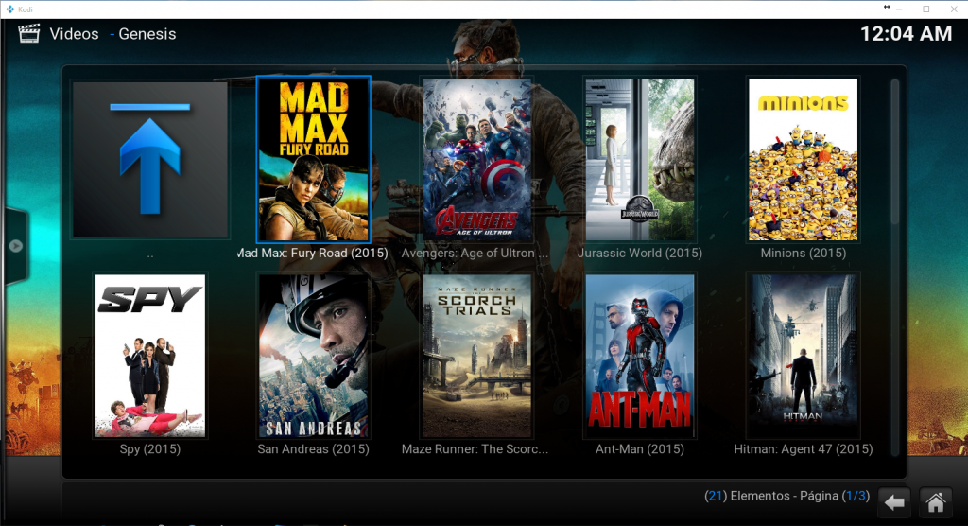This screenshot has height=526, width=968.
Task: Select the Hitman: Agent 47 poster
Action: coord(803,356)
